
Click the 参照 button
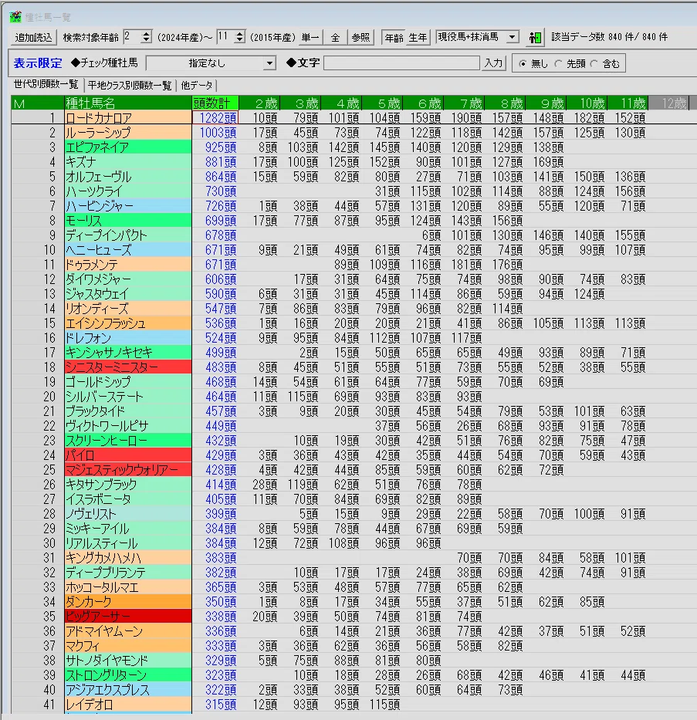(361, 37)
